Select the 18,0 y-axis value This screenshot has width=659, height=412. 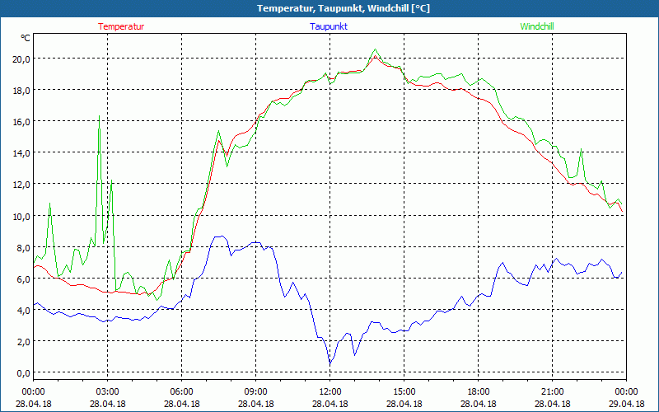pos(21,91)
